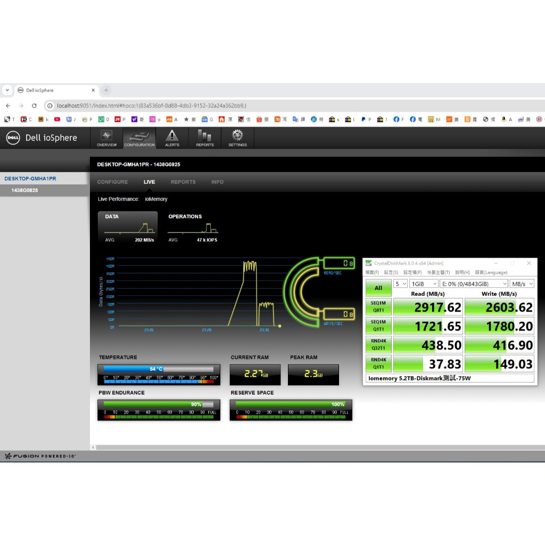Image resolution: width=545 pixels, height=545 pixels.
Task: Open the Reports bar-chart icon
Action: point(205,138)
